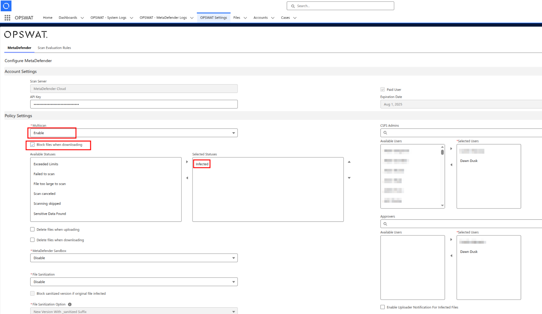The width and height of the screenshot is (542, 314).
Task: Select the MetaDefender tab
Action: click(x=19, y=48)
